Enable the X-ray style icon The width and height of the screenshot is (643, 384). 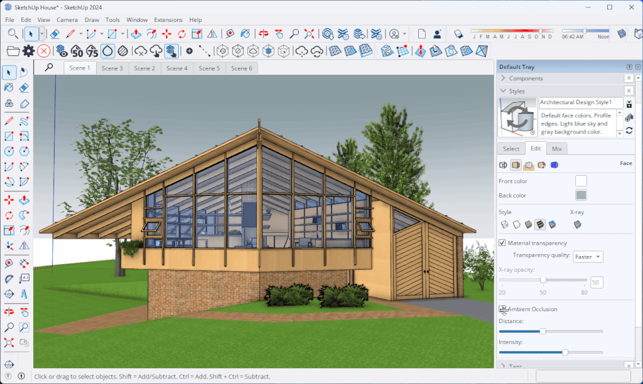[577, 224]
